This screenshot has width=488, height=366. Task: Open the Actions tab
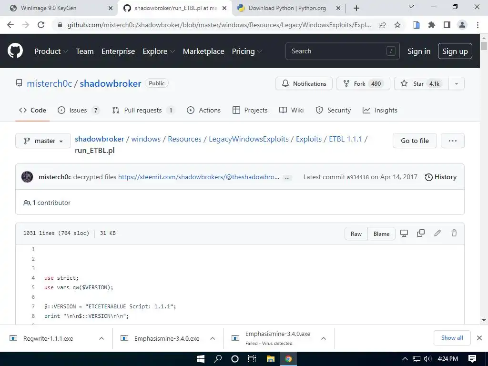(x=203, y=110)
